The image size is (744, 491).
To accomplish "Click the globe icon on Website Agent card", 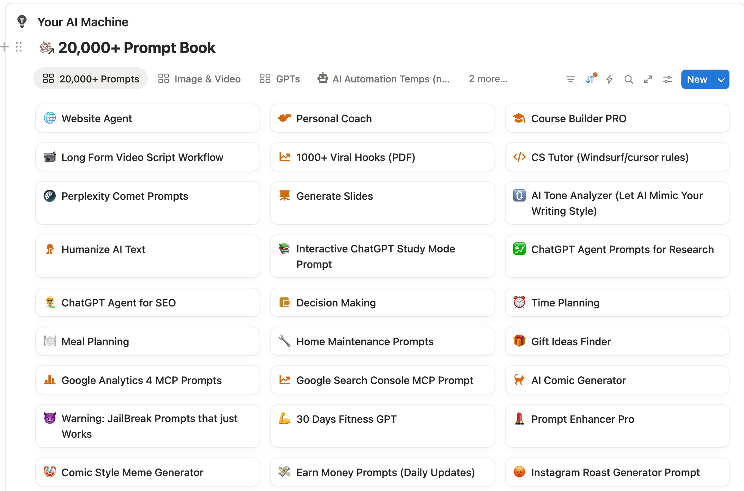I will (x=50, y=118).
